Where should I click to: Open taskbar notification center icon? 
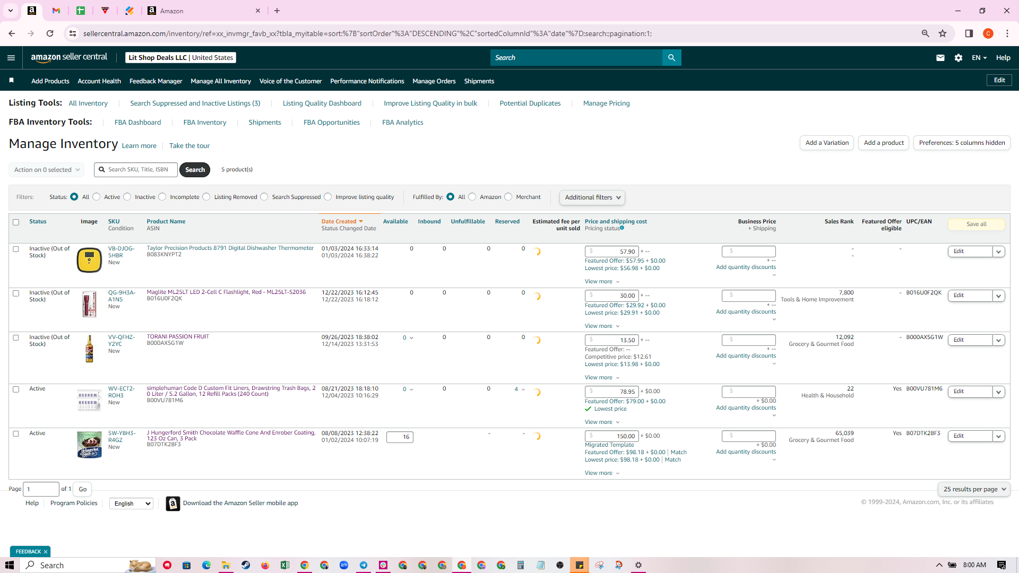(1001, 565)
